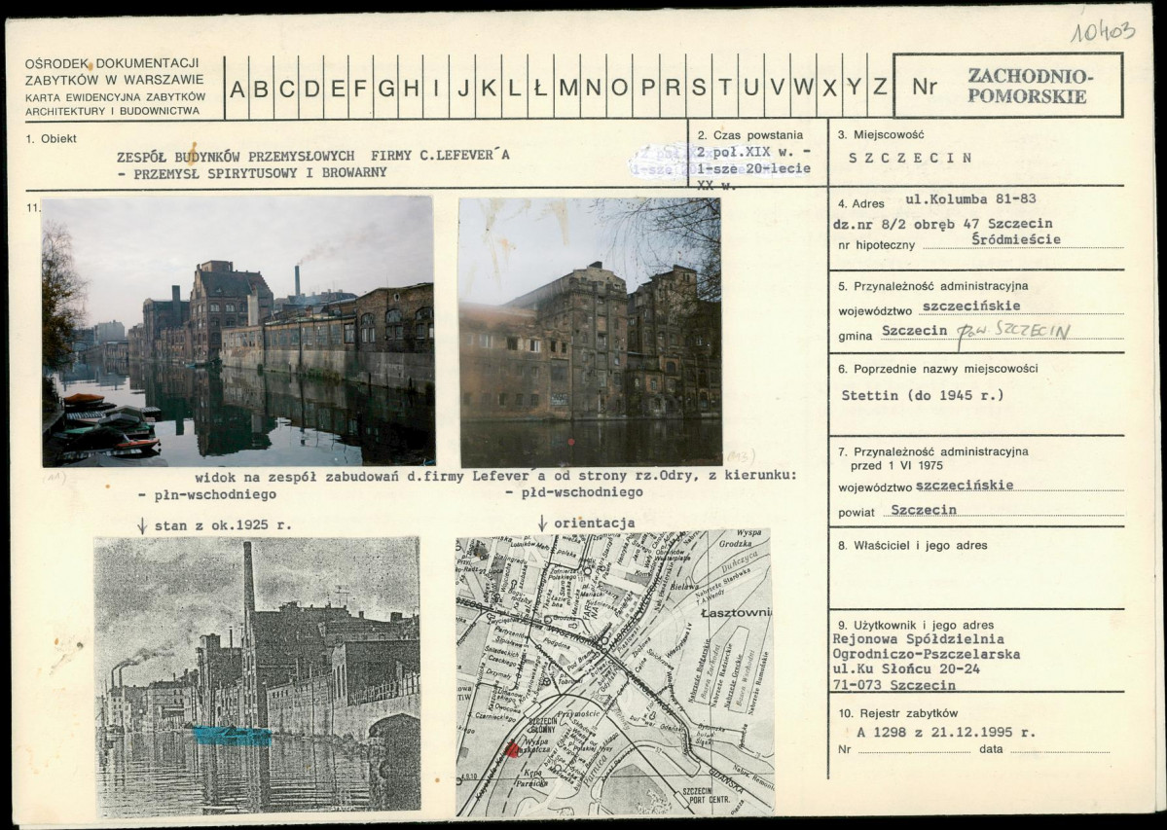Open the southeast view building photo

(590, 332)
